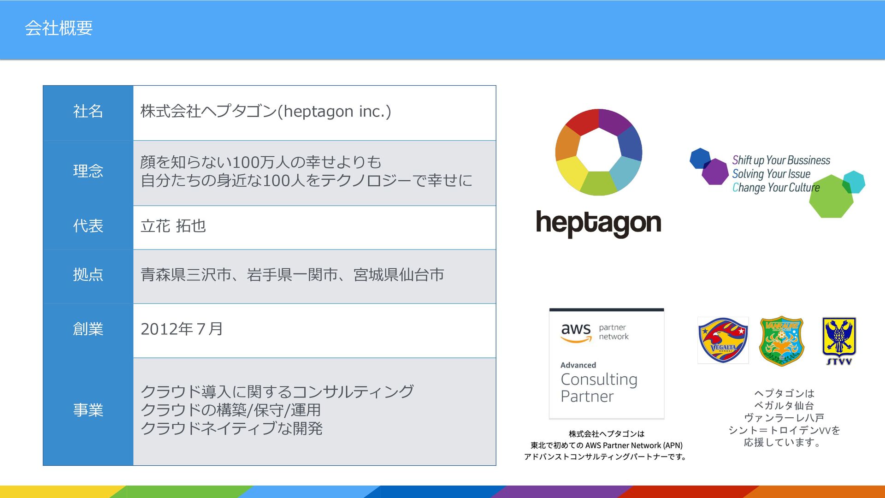
Task: Select the 拠点 header cell
Action: 88,275
